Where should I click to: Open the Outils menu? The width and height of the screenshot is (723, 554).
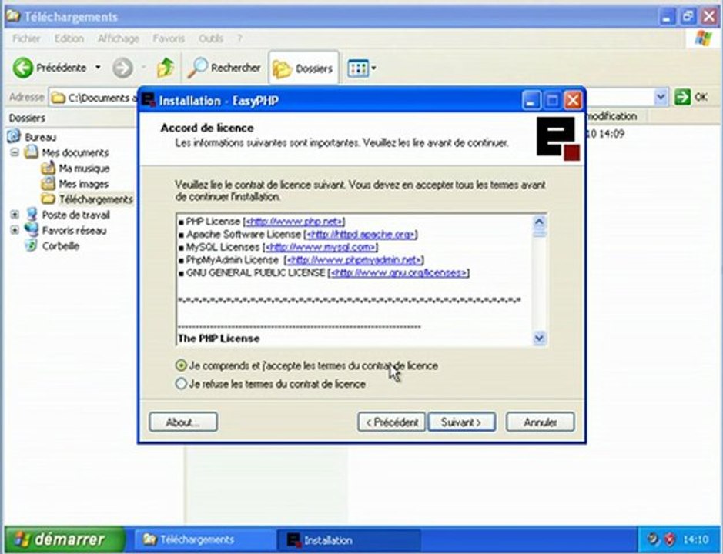[x=211, y=38]
